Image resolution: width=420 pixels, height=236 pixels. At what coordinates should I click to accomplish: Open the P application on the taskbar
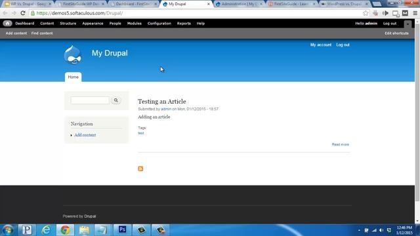[x=27, y=230]
